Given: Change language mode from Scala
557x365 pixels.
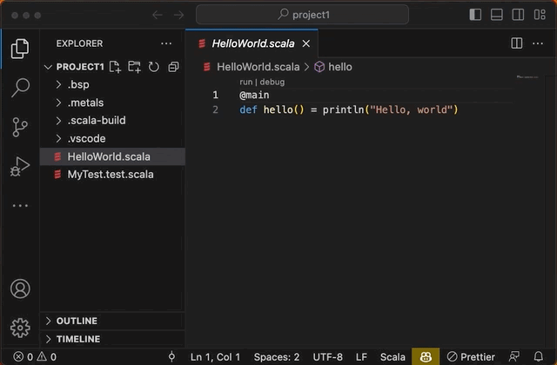Looking at the screenshot, I should tap(393, 356).
